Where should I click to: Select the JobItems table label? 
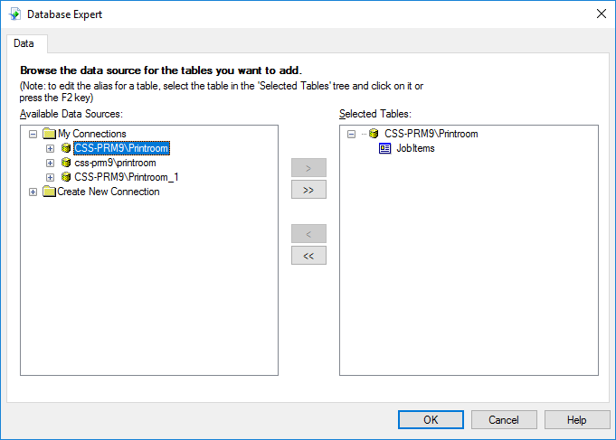pyautogui.click(x=416, y=148)
